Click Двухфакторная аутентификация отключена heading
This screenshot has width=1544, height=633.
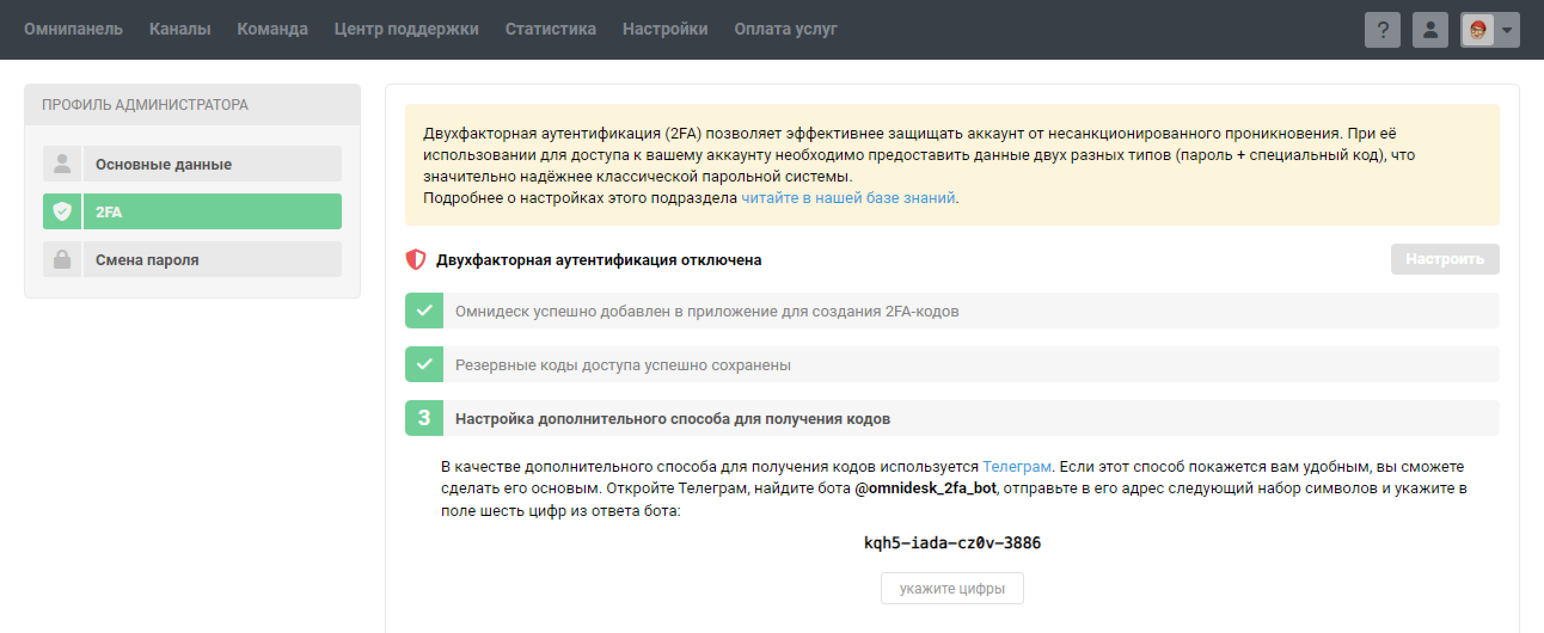point(599,259)
